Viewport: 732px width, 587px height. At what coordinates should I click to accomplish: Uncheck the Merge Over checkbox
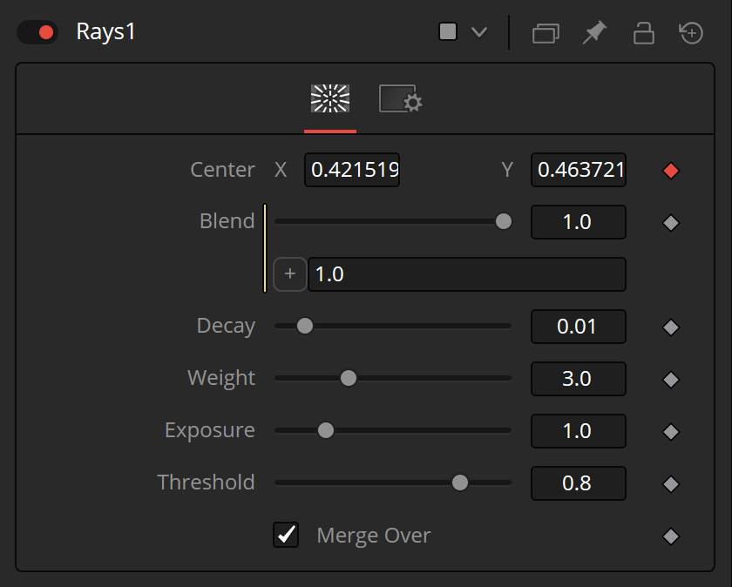coord(286,535)
